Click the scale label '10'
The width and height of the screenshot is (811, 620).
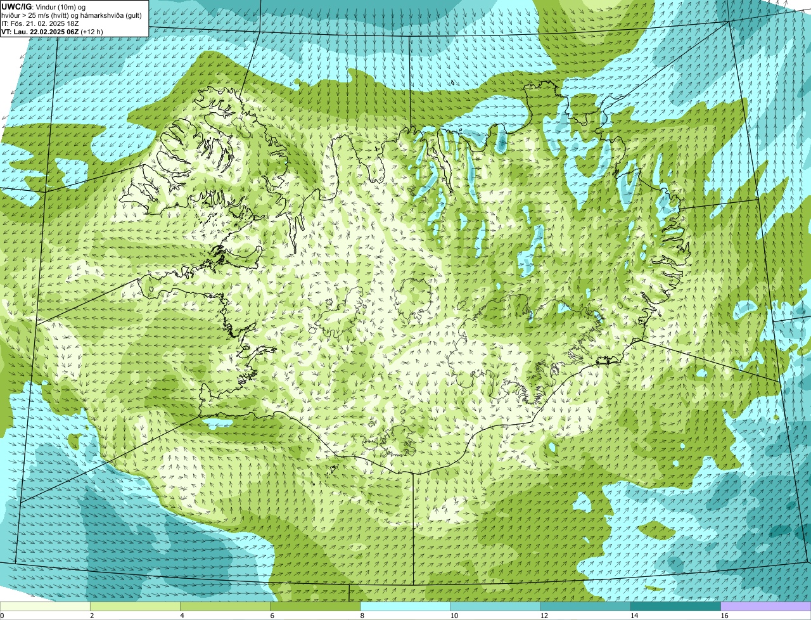(x=454, y=616)
